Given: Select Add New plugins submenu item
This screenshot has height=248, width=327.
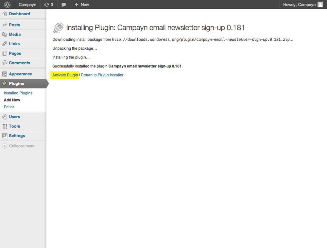Looking at the screenshot, I should 12,100.
